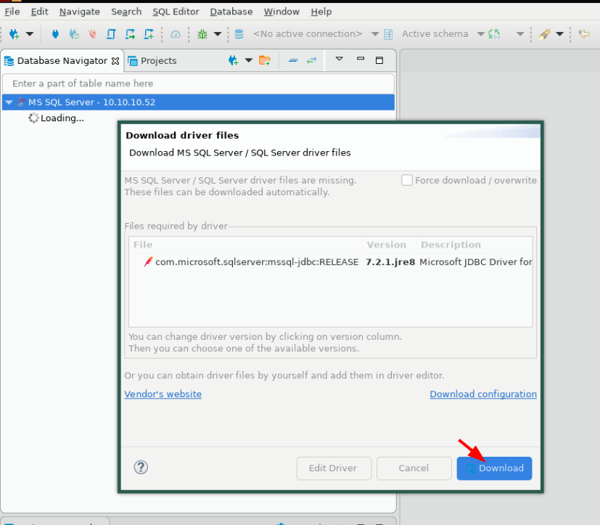
Task: Select the MS SQL Server - 10.10.10.52 connection
Action: coord(198,102)
